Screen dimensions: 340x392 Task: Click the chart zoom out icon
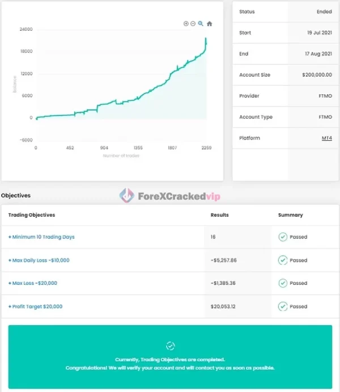click(x=193, y=23)
